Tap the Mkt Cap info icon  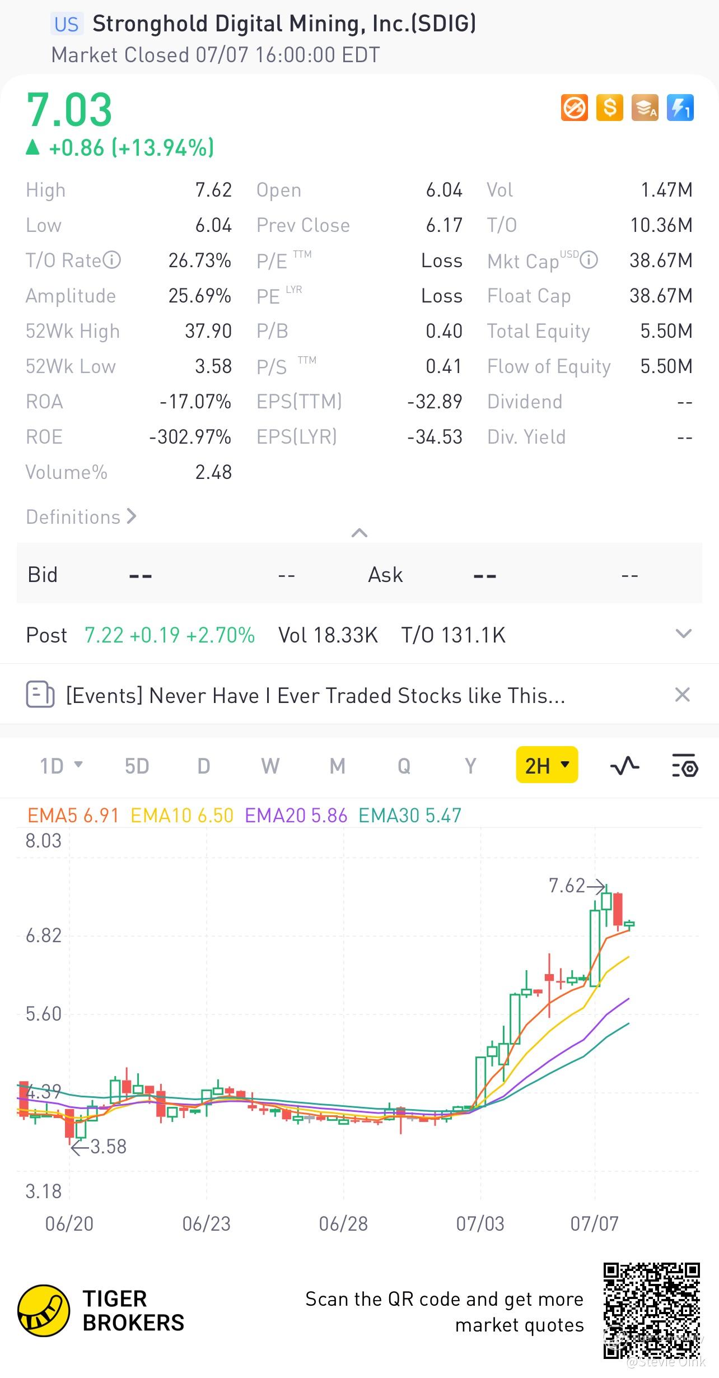point(589,260)
